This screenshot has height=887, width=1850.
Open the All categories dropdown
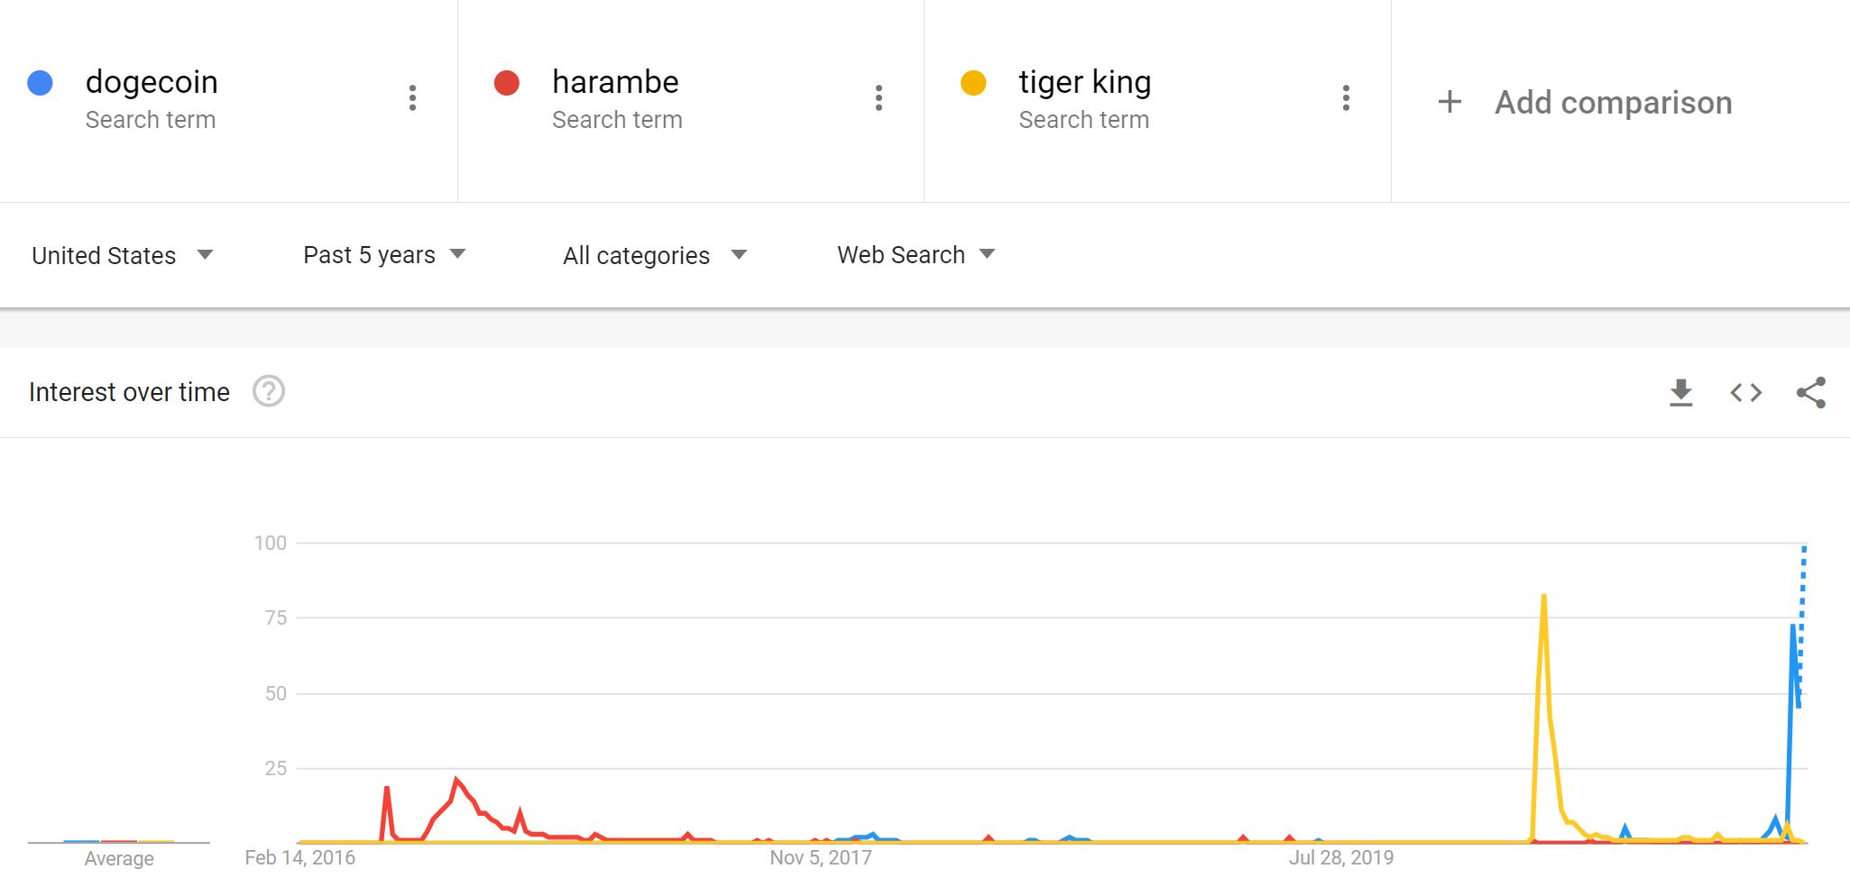654,255
